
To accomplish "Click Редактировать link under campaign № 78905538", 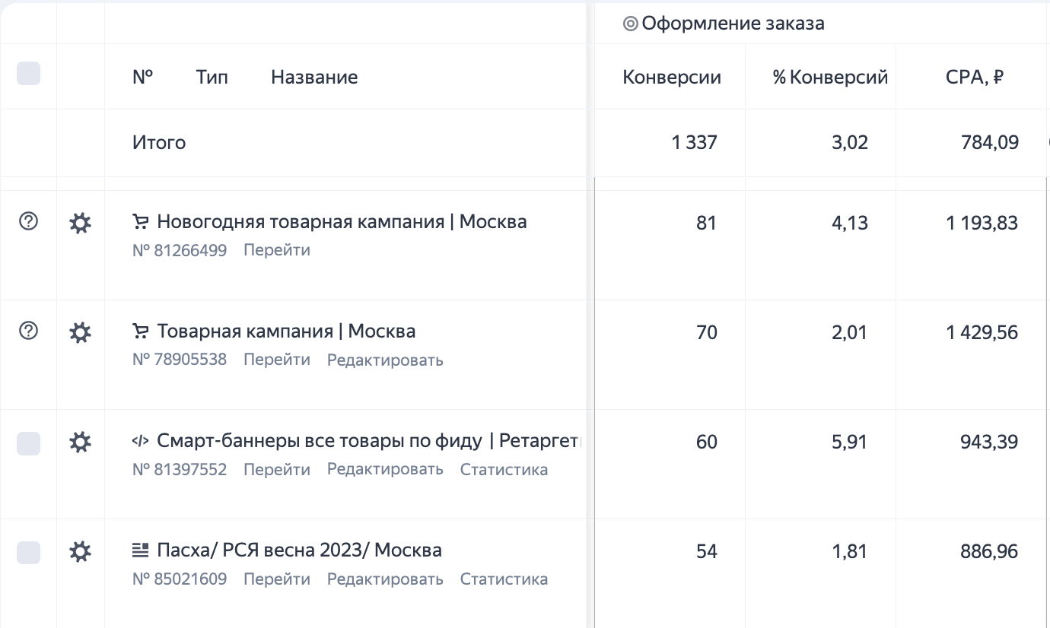I will [x=385, y=360].
